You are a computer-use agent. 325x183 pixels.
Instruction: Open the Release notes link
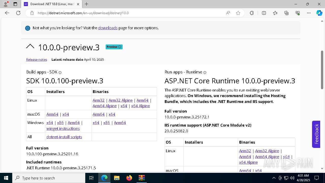(37, 59)
